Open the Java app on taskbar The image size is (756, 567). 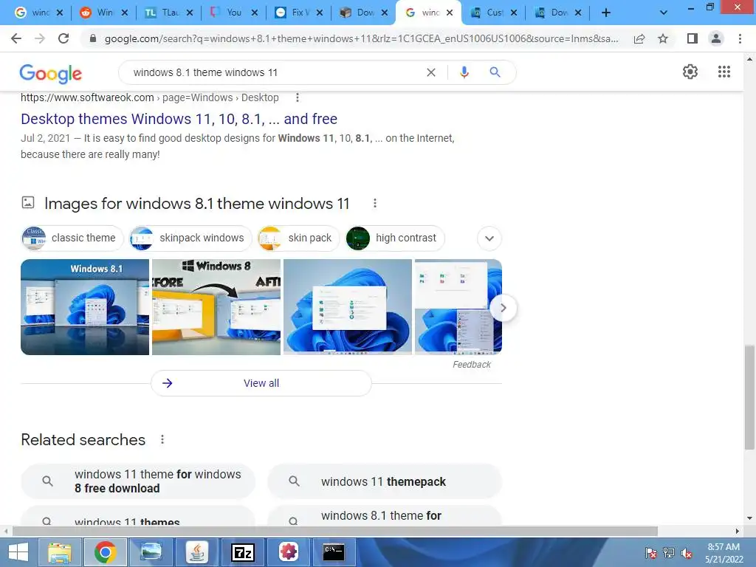click(197, 552)
